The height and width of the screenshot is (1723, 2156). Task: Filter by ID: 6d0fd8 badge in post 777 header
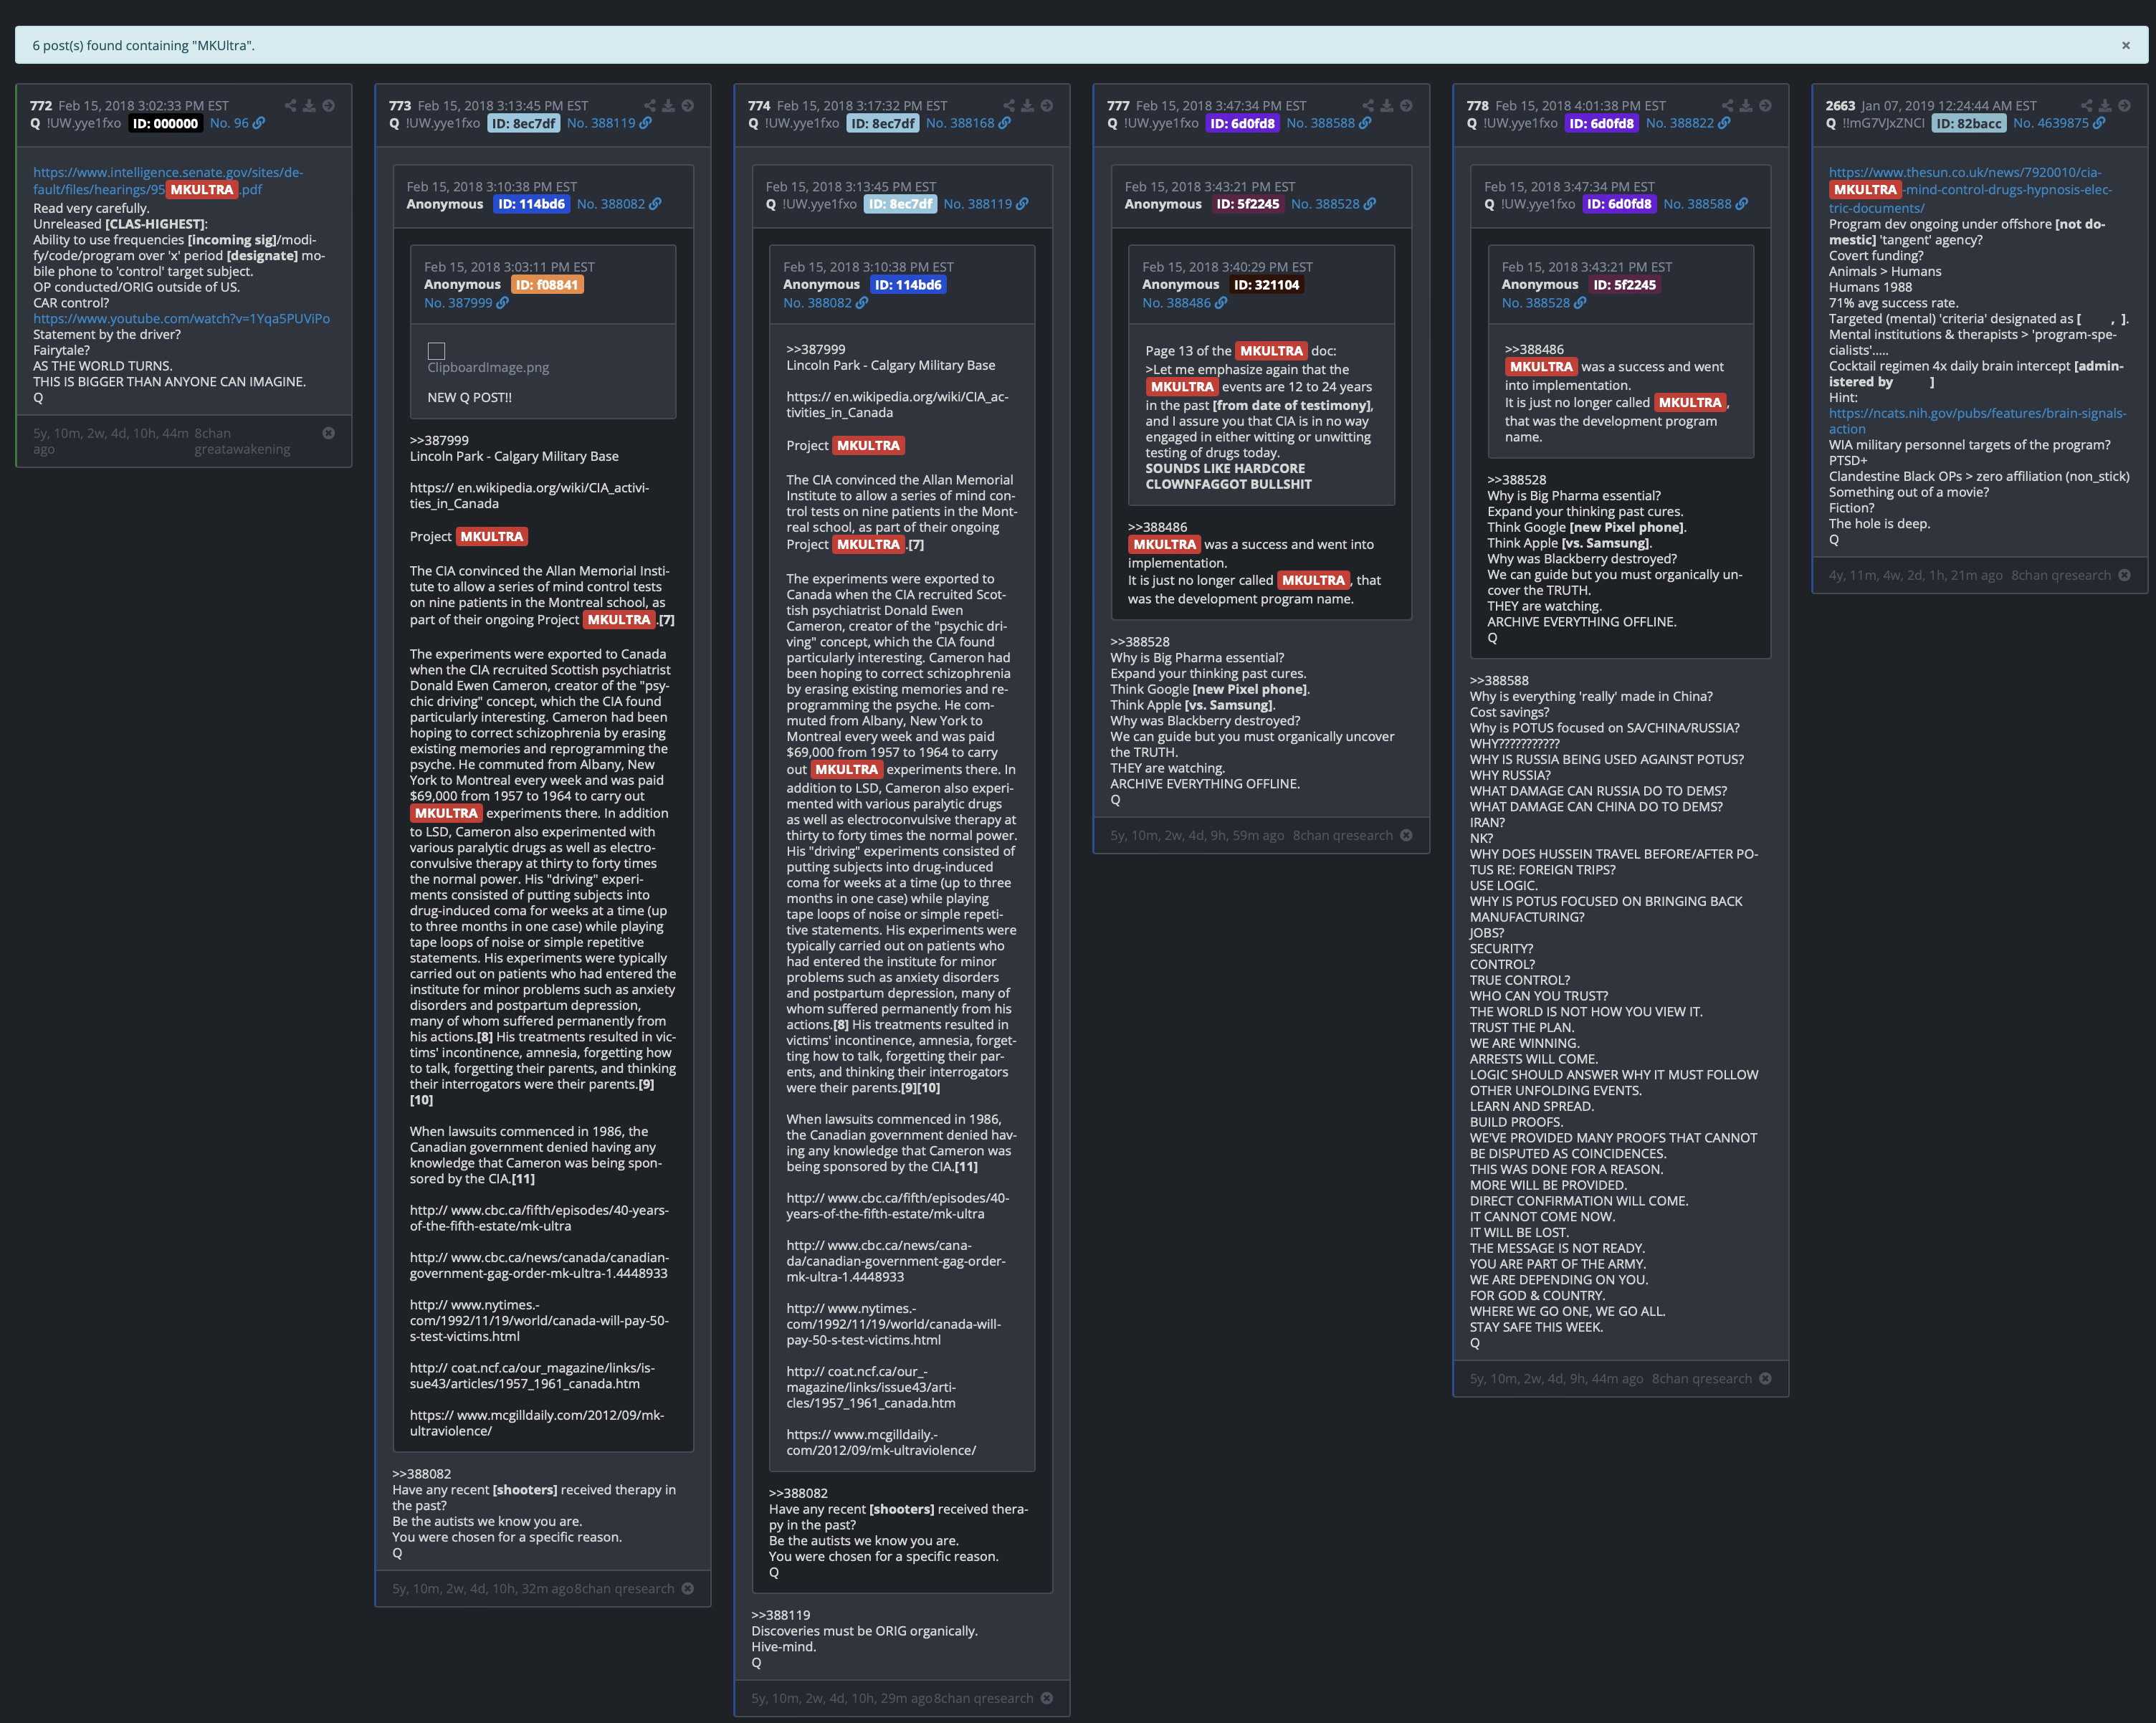[1243, 123]
